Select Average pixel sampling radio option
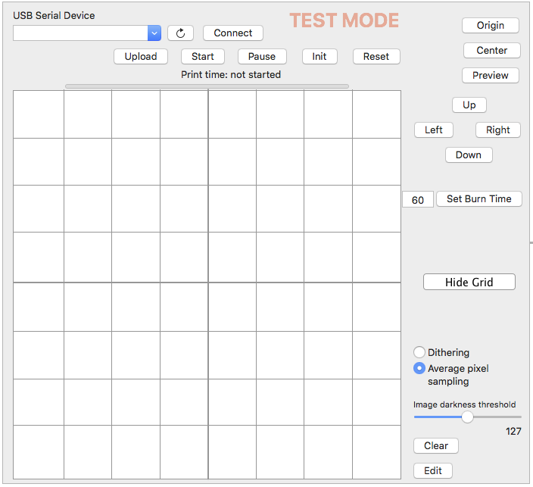This screenshot has width=533, height=487. (419, 368)
